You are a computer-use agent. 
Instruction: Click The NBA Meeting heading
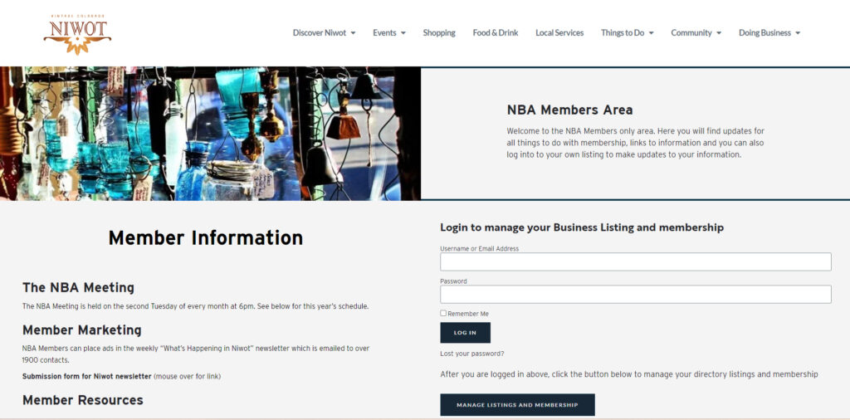pos(78,288)
